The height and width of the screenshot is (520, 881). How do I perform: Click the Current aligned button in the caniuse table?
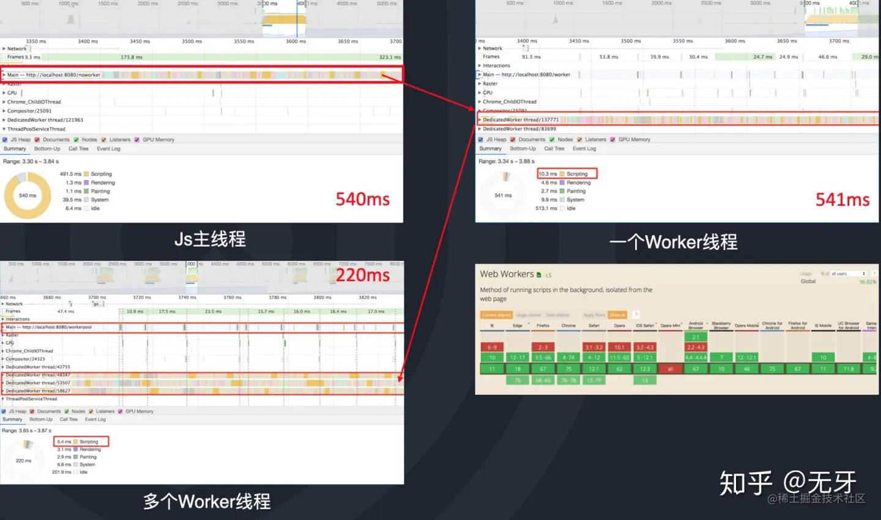(496, 315)
